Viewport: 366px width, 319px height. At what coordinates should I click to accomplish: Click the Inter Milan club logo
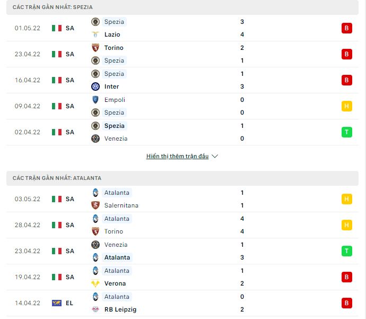coord(95,87)
